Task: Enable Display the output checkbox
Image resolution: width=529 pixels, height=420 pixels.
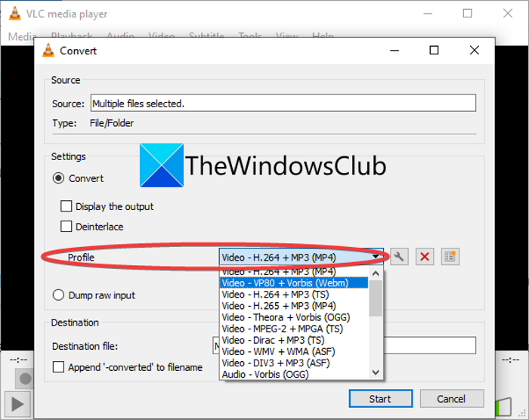Action: coord(67,206)
